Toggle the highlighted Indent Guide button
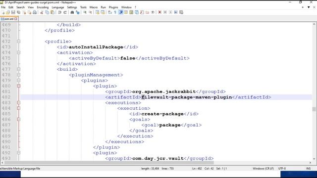Viewport: 317px width, 178px height. (x=121, y=12)
